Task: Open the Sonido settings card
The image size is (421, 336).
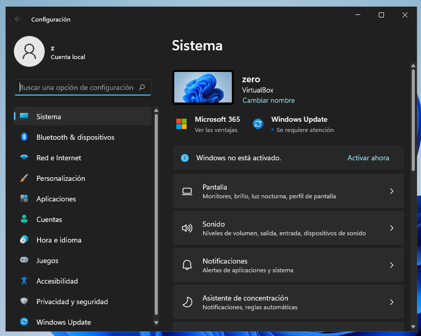Action: pos(288,228)
